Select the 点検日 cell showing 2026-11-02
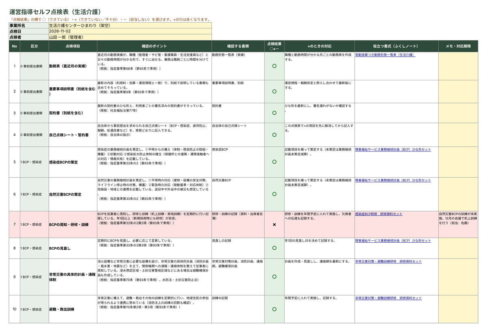Screen dimensions: 487x332 130,31
